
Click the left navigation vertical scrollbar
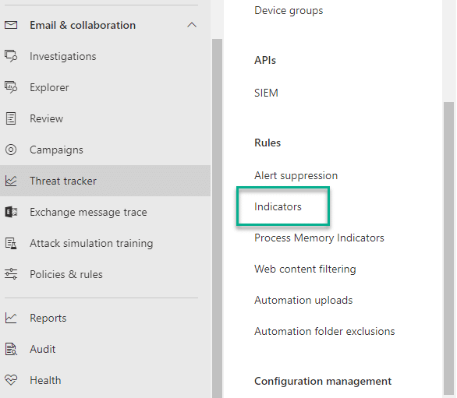click(217, 218)
